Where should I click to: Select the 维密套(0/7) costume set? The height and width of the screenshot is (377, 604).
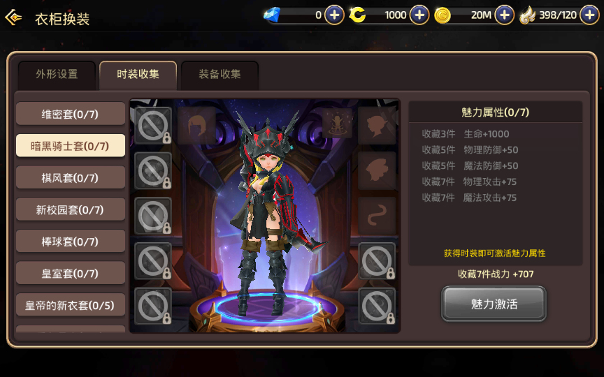(71, 114)
